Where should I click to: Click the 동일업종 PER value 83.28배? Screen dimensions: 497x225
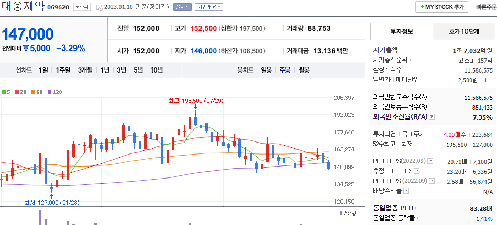481,208
